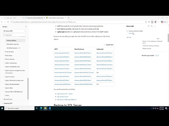Expand System compatibility views section

[4, 67]
